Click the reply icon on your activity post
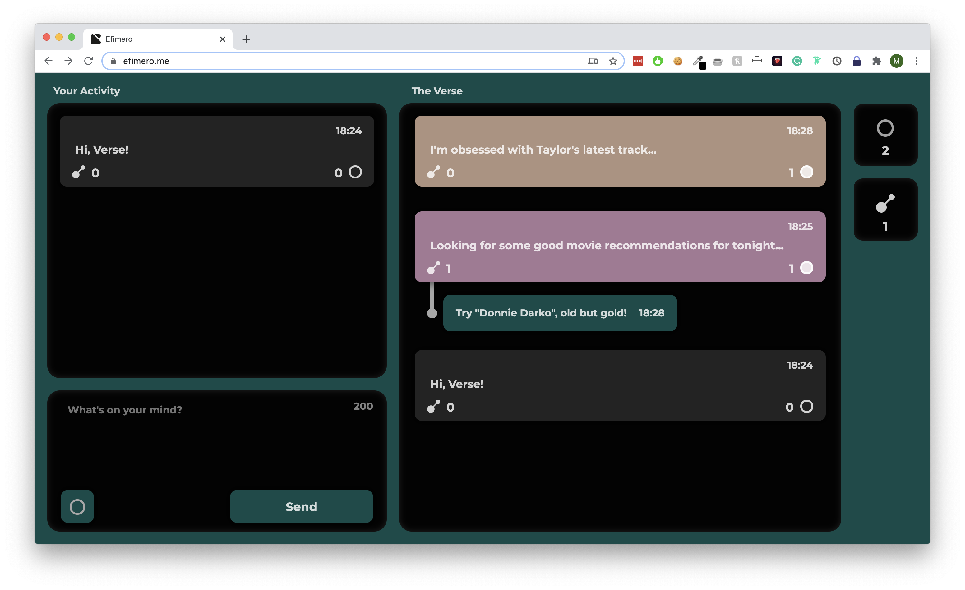Screen dimensions: 965x590 click(x=79, y=172)
